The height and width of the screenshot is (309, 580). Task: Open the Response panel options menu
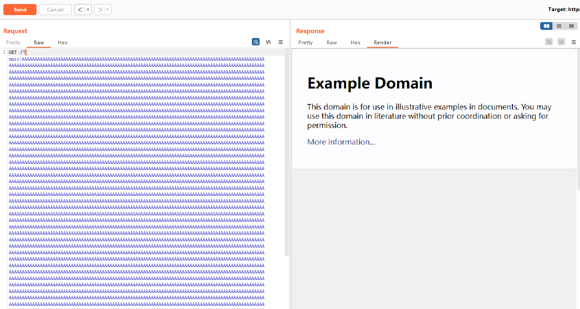pos(574,42)
